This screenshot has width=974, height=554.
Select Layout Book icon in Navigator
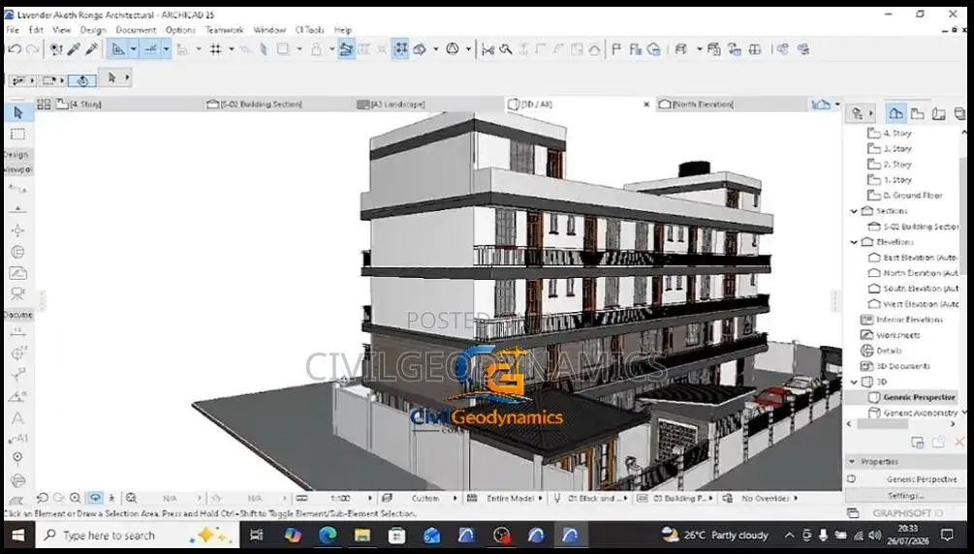(938, 113)
